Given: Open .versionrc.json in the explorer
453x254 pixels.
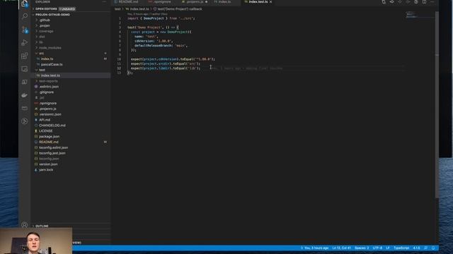Looking at the screenshot, I should [x=50, y=114].
